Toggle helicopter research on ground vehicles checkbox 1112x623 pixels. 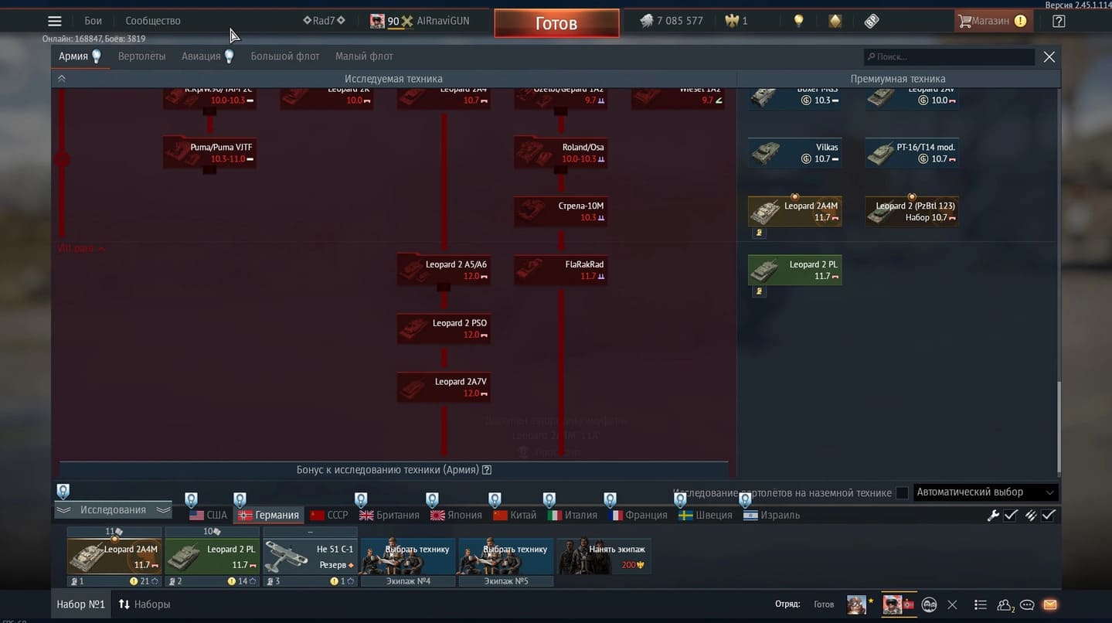pos(902,493)
